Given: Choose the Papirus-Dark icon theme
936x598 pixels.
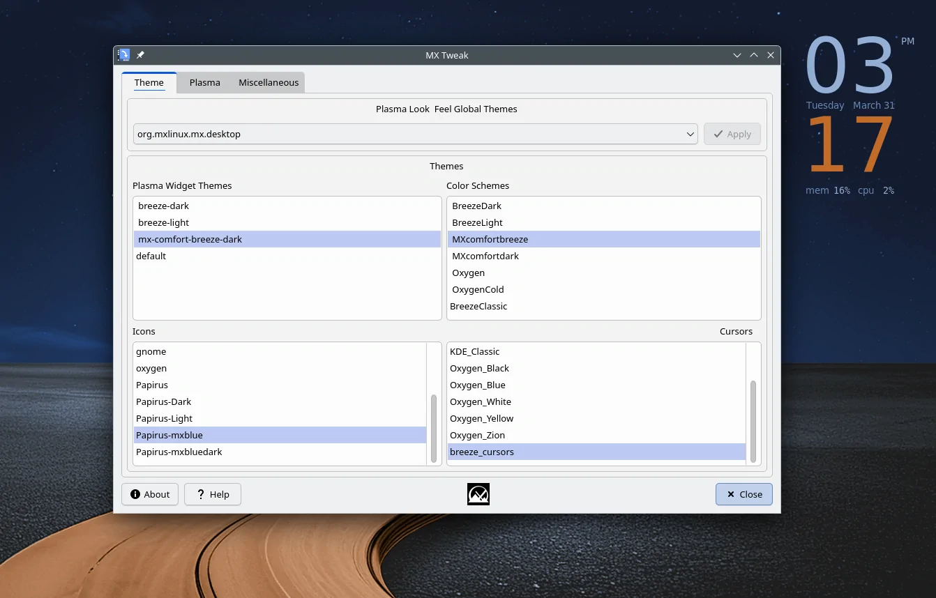Looking at the screenshot, I should coord(164,401).
